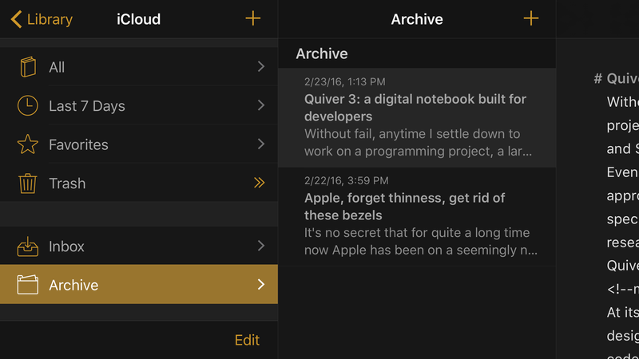
Task: Expand the Inbox row chevron
Action: (x=261, y=246)
